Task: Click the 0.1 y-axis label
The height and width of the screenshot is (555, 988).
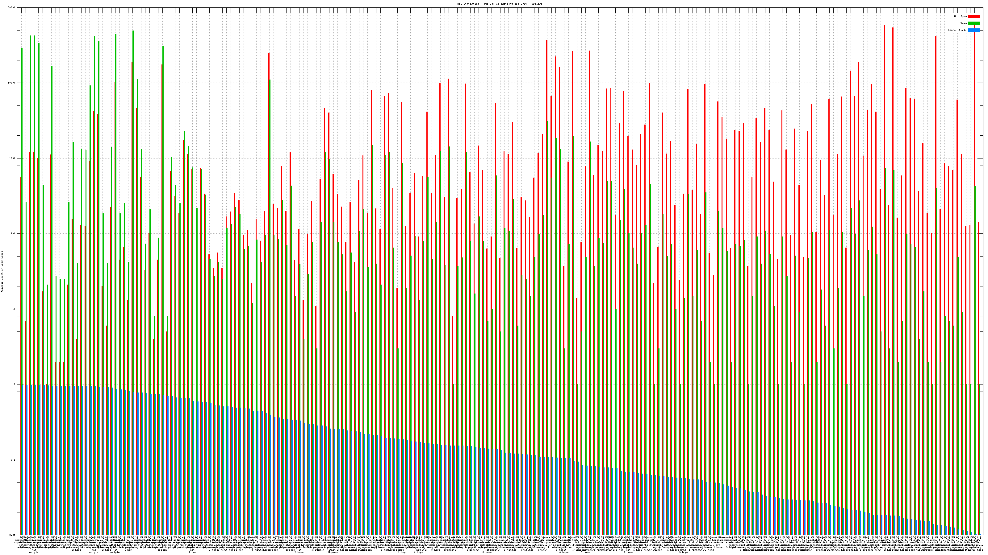Action: (x=13, y=460)
